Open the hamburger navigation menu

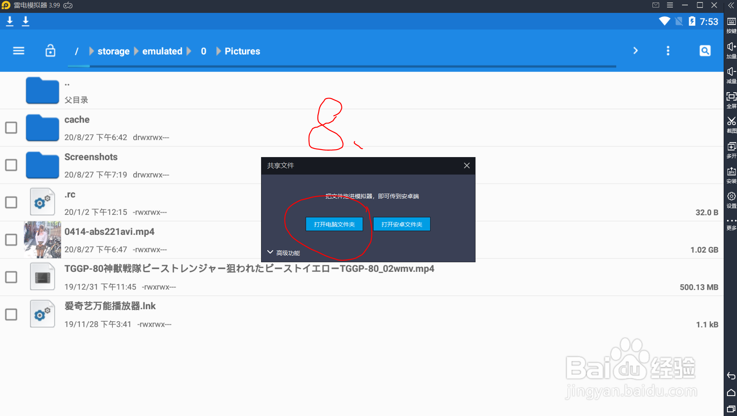coord(19,51)
